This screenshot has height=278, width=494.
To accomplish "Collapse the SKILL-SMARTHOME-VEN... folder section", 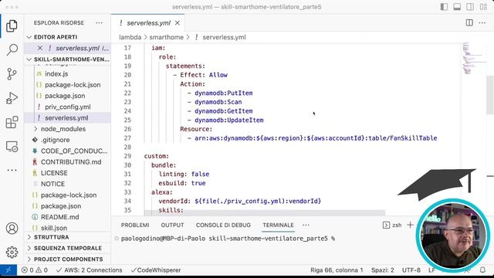I will click(67, 59).
